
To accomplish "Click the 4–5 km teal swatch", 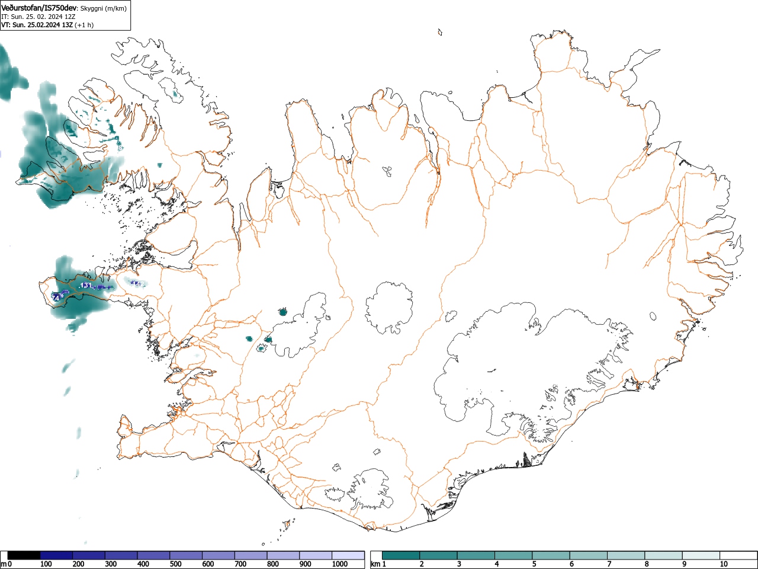I will [x=515, y=555].
